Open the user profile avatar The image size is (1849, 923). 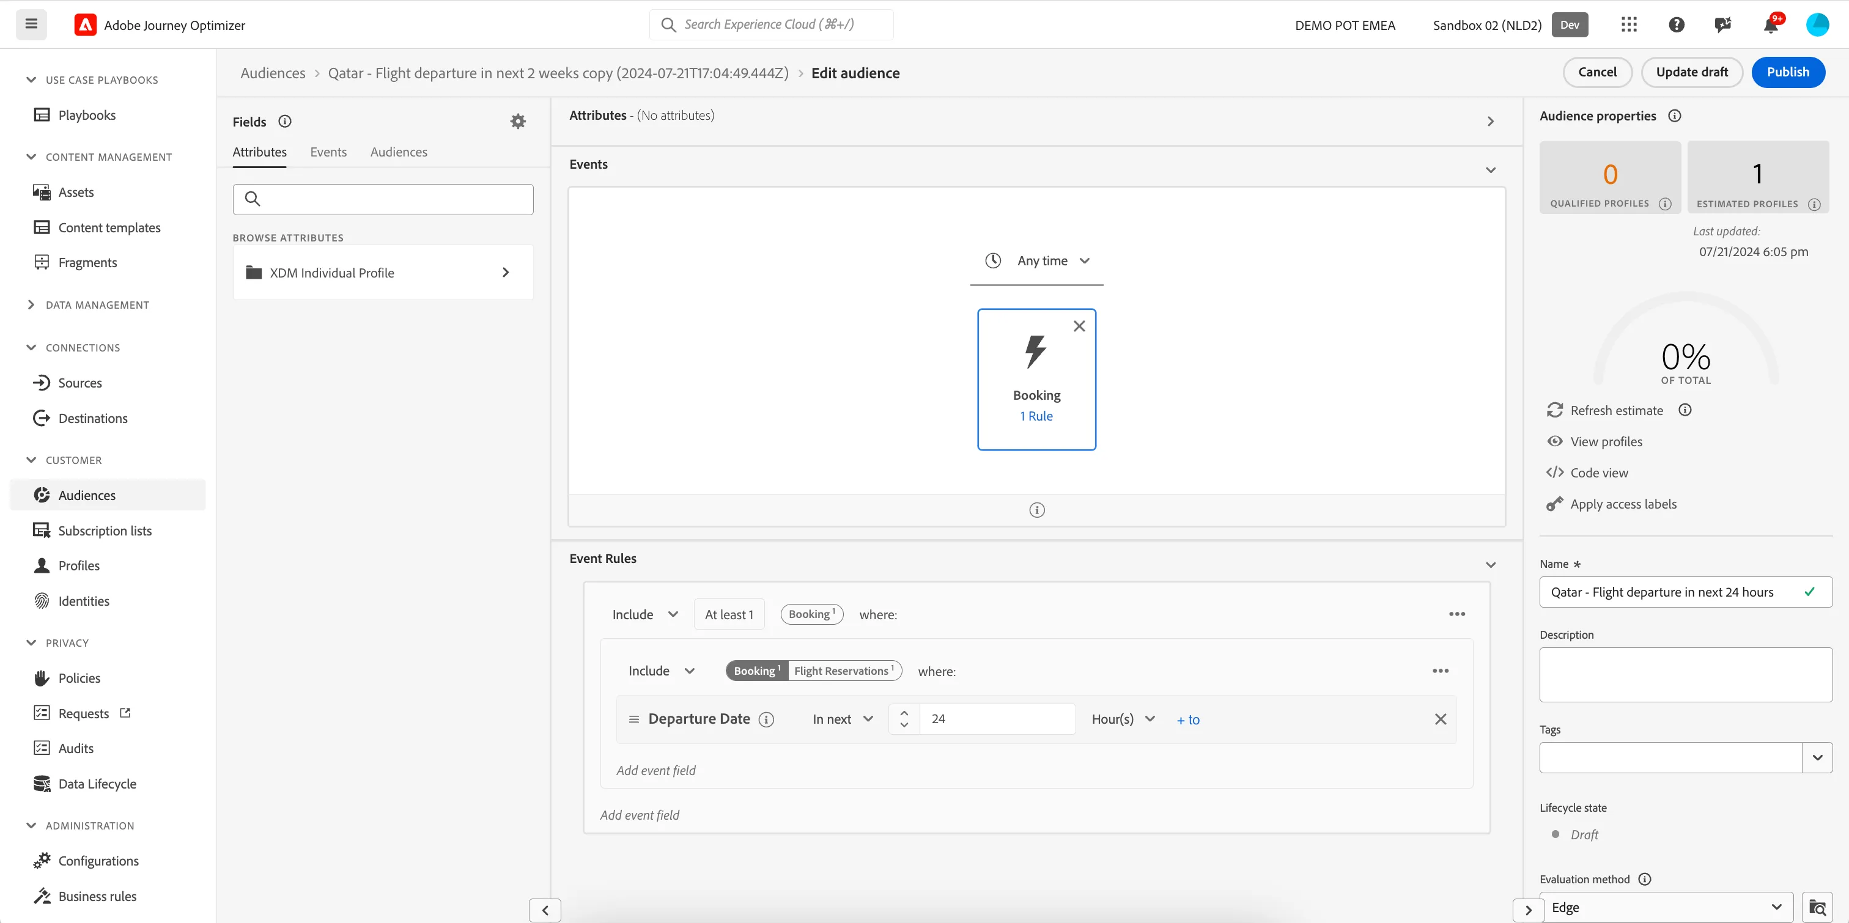(1817, 25)
